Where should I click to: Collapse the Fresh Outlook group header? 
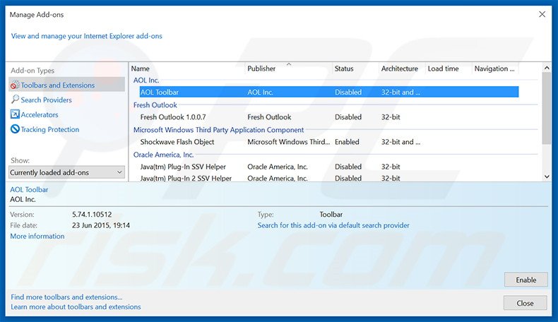[x=155, y=105]
